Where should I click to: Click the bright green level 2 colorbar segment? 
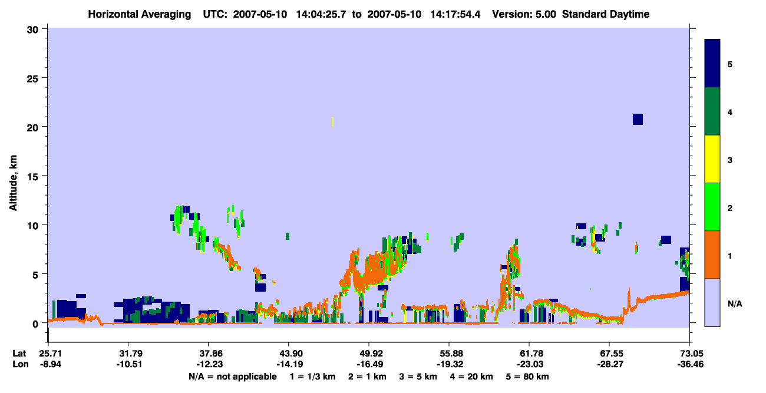pyautogui.click(x=712, y=206)
